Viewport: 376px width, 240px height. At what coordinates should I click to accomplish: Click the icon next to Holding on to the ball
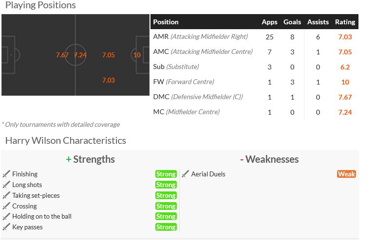tap(6, 216)
